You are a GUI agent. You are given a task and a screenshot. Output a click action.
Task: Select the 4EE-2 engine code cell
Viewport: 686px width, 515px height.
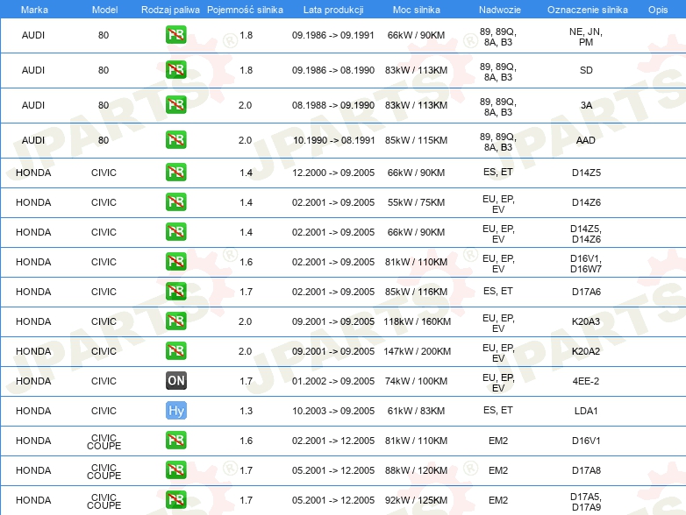coord(586,381)
